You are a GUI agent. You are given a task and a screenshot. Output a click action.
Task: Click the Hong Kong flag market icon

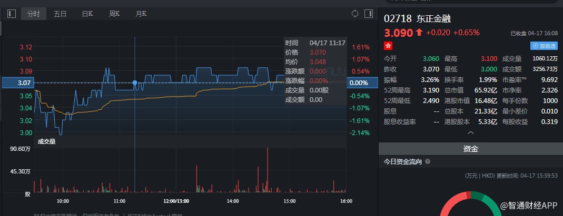click(388, 46)
